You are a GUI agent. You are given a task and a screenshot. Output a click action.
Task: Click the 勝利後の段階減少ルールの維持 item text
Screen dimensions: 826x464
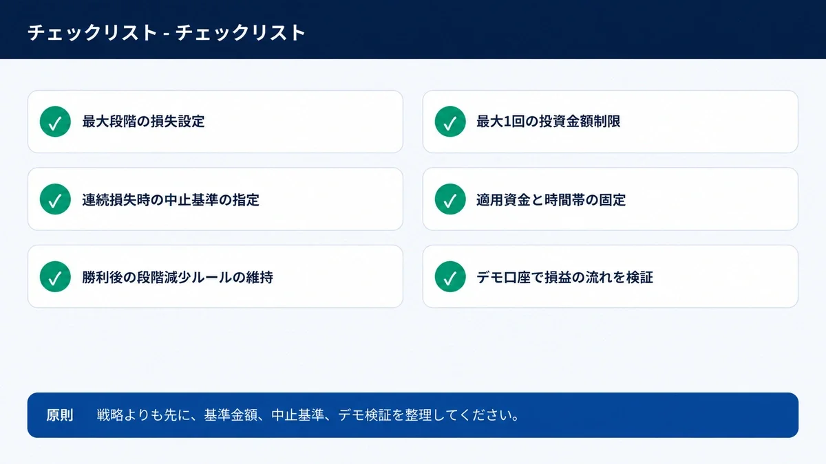(x=178, y=278)
